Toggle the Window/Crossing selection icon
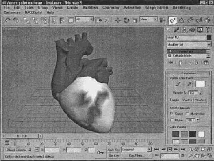214x161 pixels. coord(99,21)
